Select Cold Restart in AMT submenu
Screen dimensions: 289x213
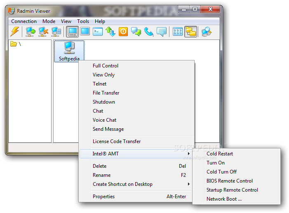click(x=236, y=154)
